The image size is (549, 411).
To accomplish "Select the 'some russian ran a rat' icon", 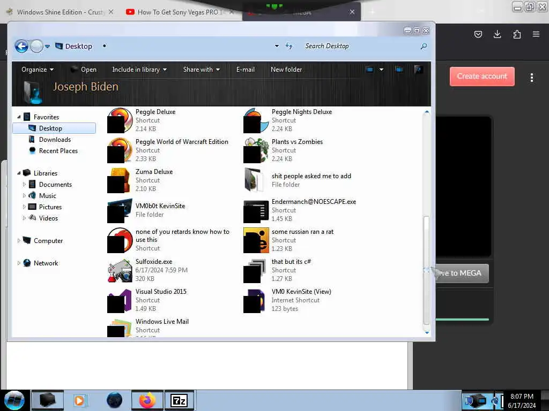I will (256, 240).
